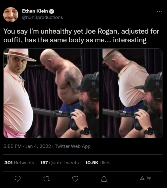The image size is (167, 188).
Task: Open the round profile avatar
Action: click(x=11, y=15)
